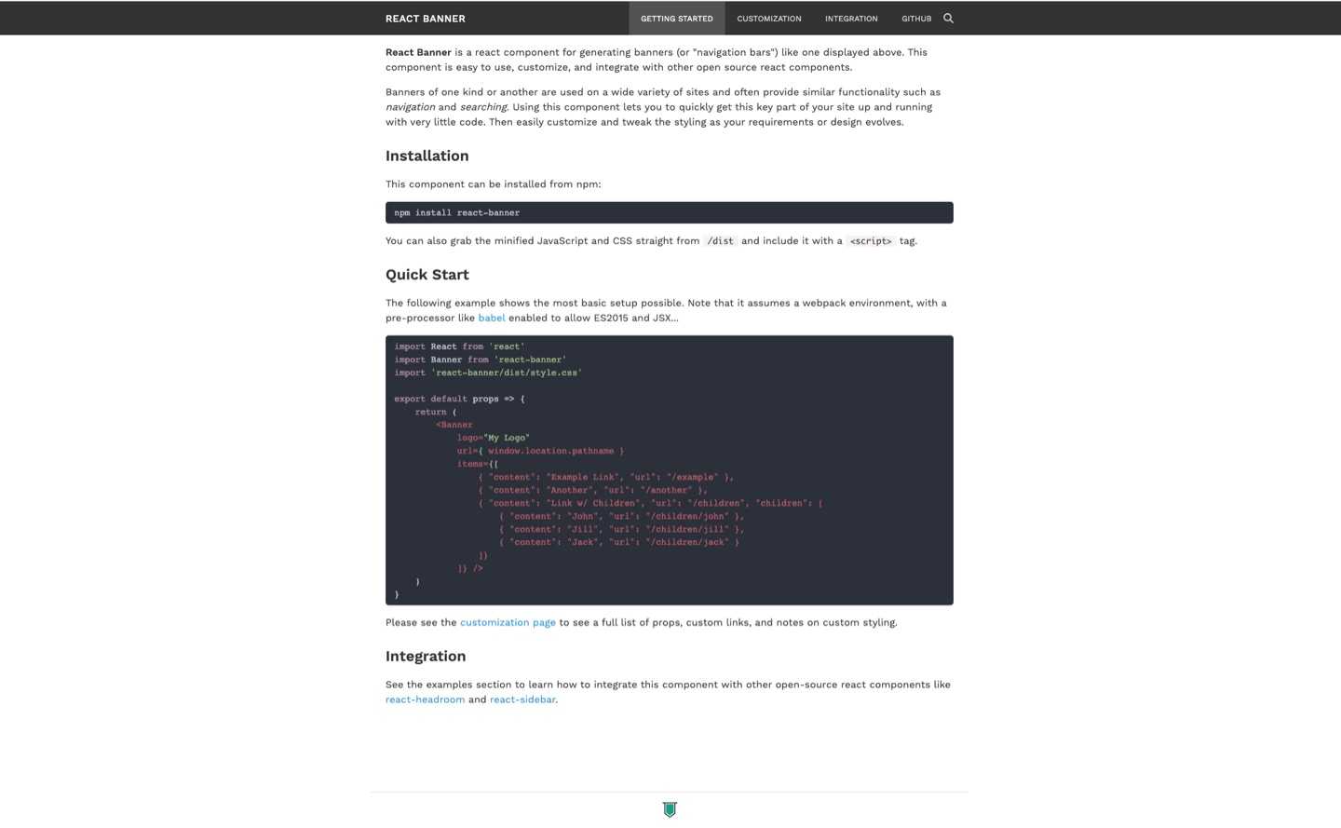Click the <Banner opening tag line
The width and height of the screenshot is (1341, 828).
[x=454, y=425]
